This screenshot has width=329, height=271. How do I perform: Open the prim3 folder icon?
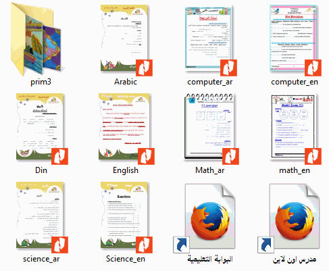click(36, 39)
